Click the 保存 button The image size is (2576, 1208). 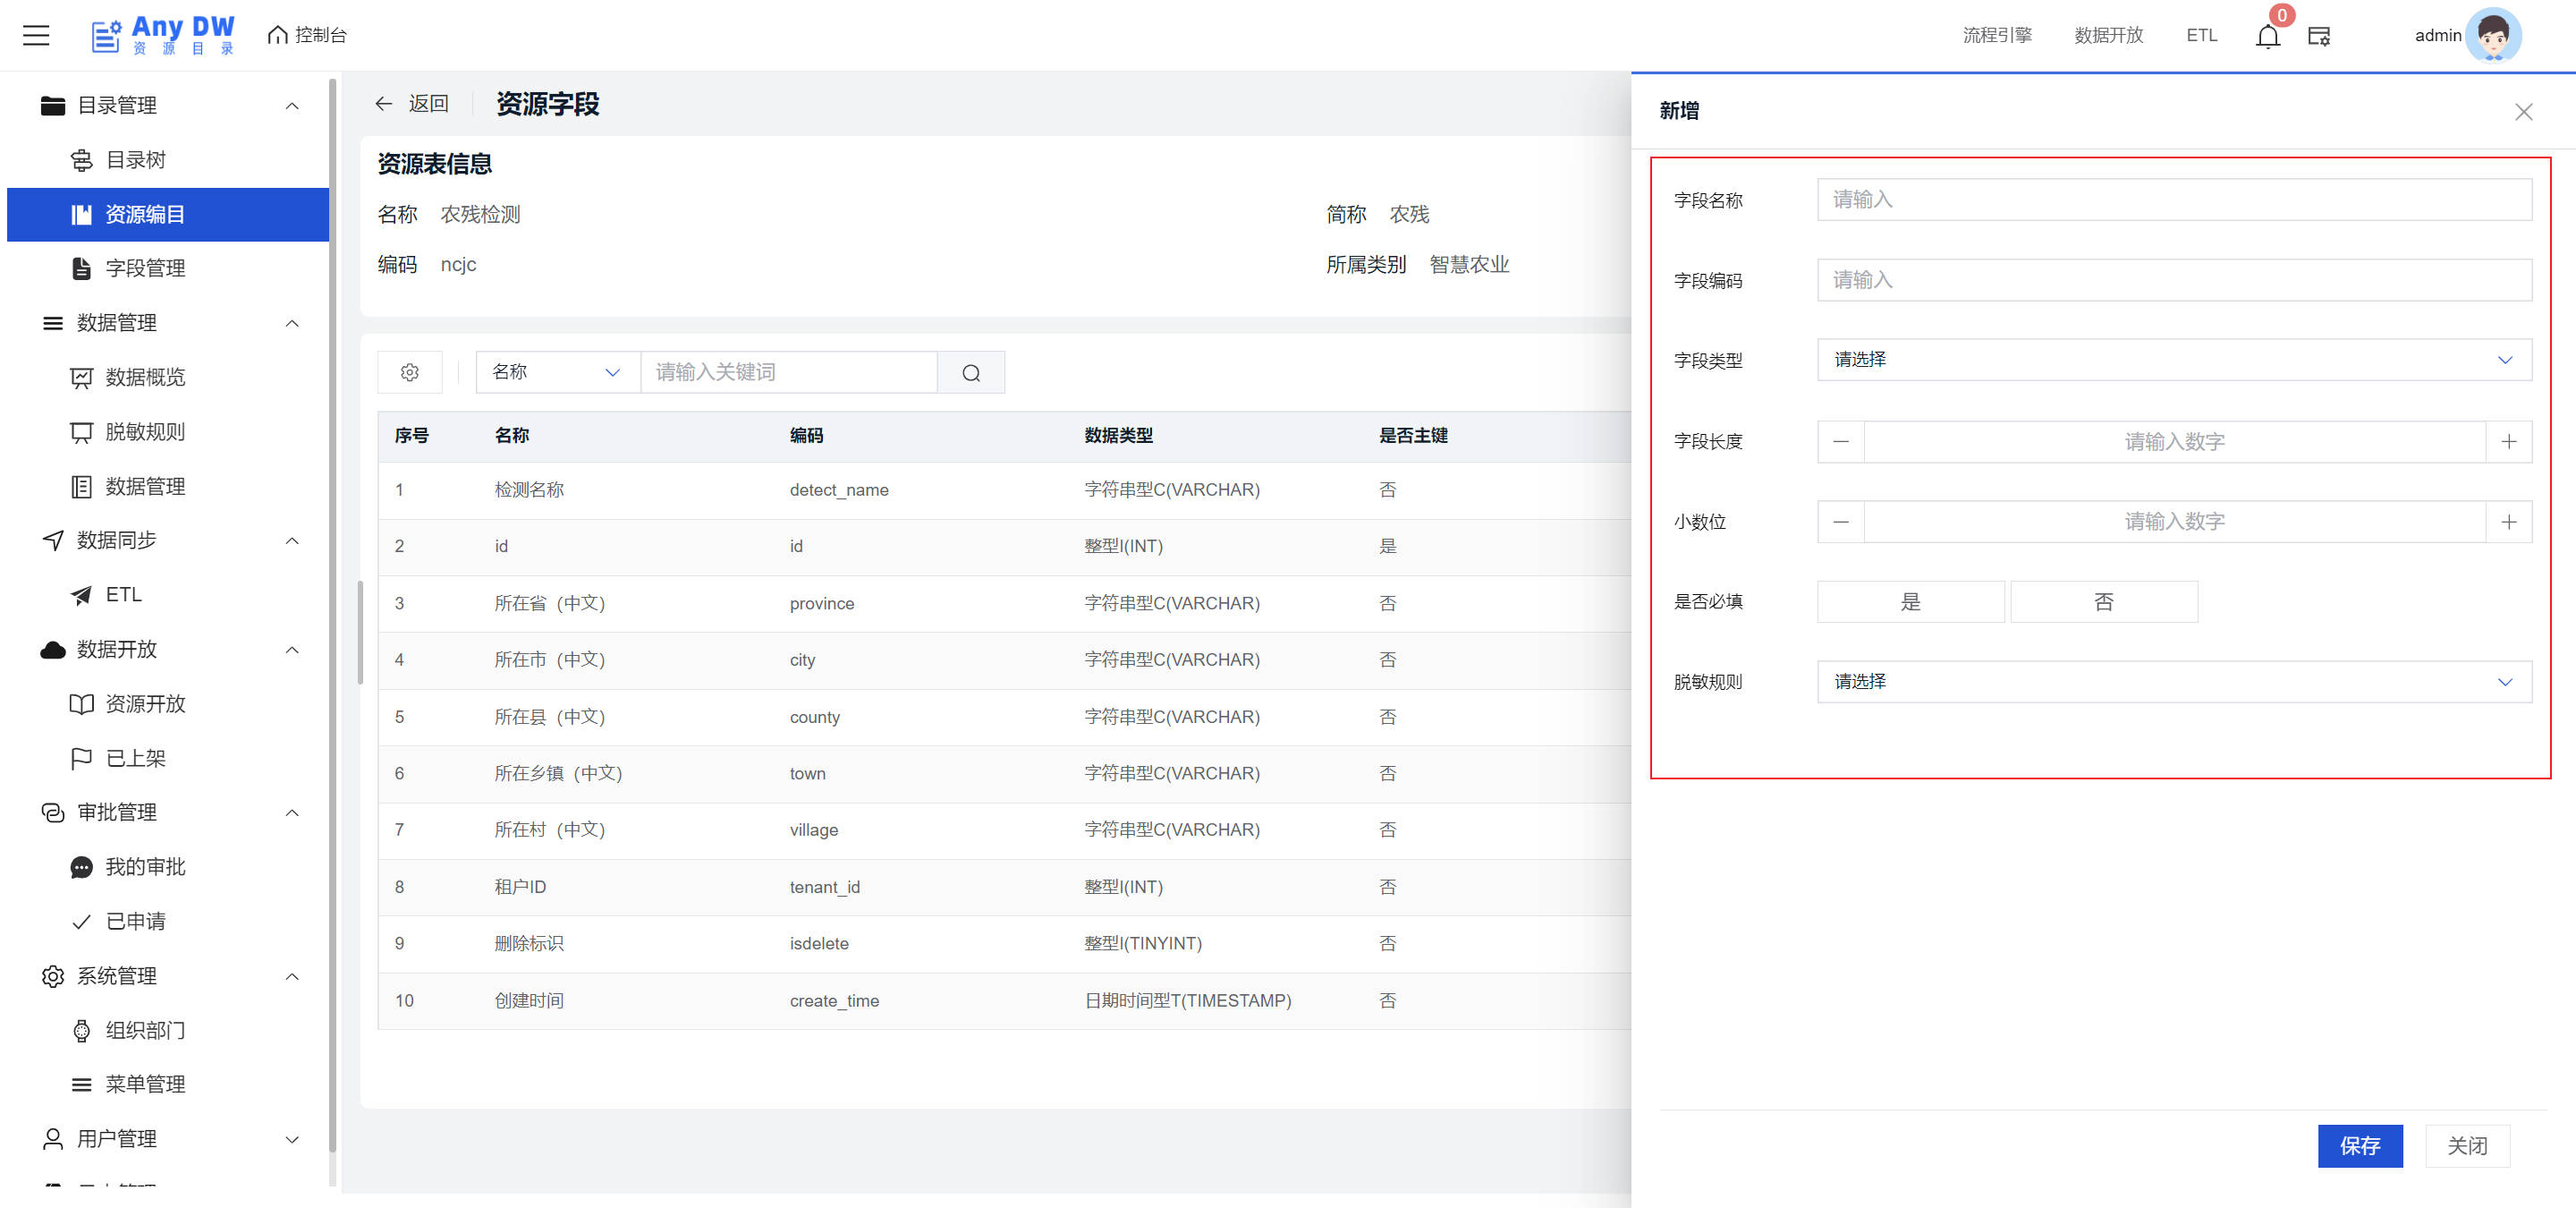pos(2359,1145)
